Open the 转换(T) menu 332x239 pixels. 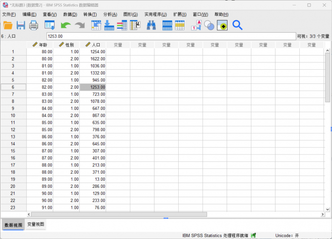[90, 14]
